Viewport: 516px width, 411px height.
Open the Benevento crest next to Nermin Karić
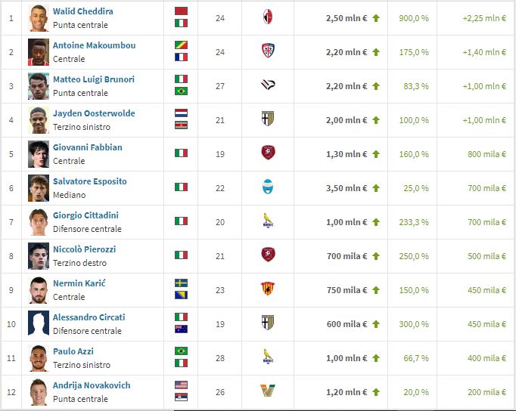tap(267, 289)
